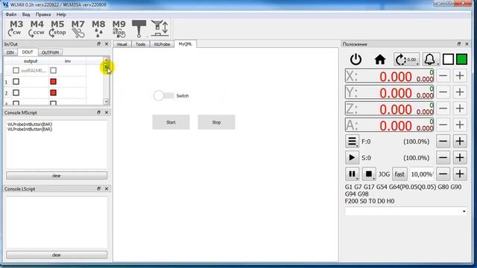Image resolution: width=477 pixels, height=268 pixels.
Task: Click the power on/off icon
Action: [x=356, y=60]
